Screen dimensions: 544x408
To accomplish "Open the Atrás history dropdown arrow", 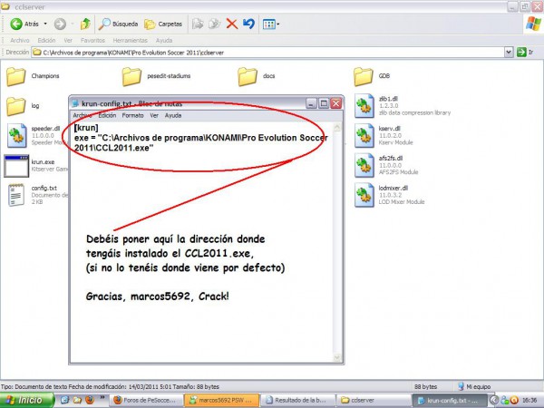I will [x=45, y=24].
